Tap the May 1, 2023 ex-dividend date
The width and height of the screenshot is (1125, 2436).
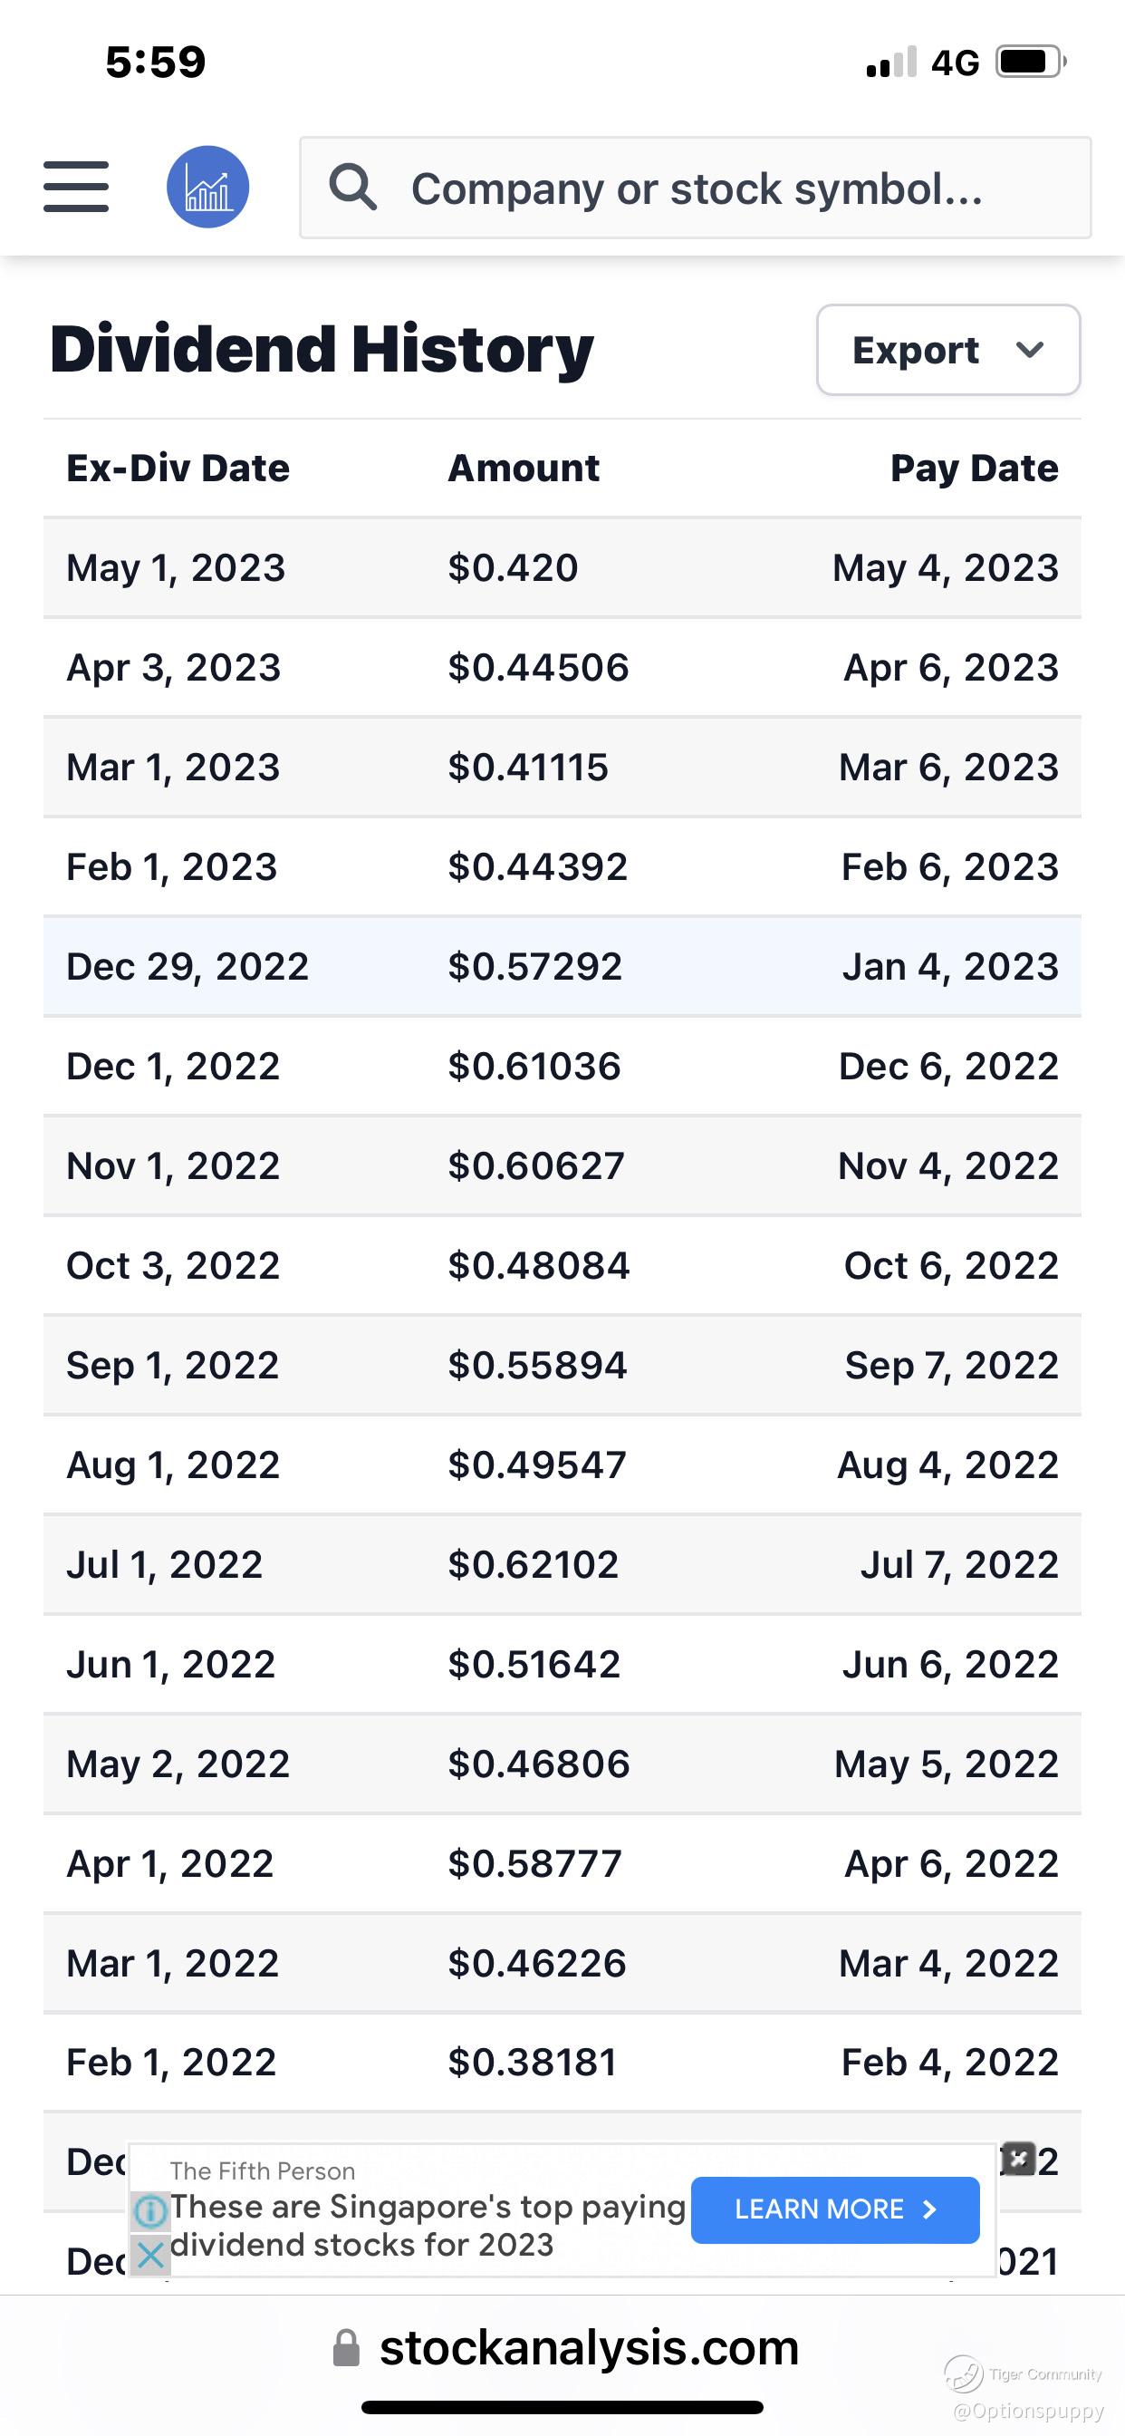click(x=176, y=568)
